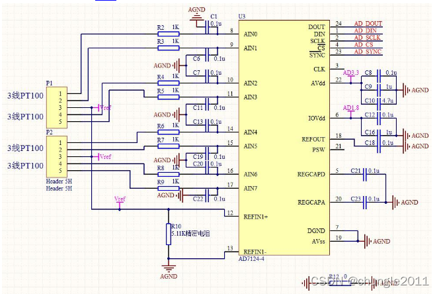439x294 pixels.
Task: Click the C16 capacitor designator
Action: point(370,132)
